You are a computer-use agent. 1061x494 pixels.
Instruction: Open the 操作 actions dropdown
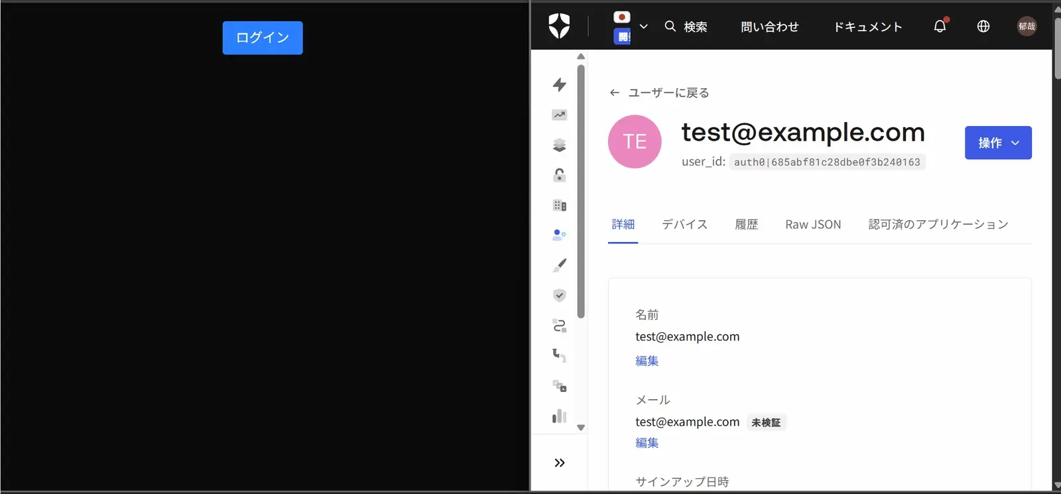point(998,143)
